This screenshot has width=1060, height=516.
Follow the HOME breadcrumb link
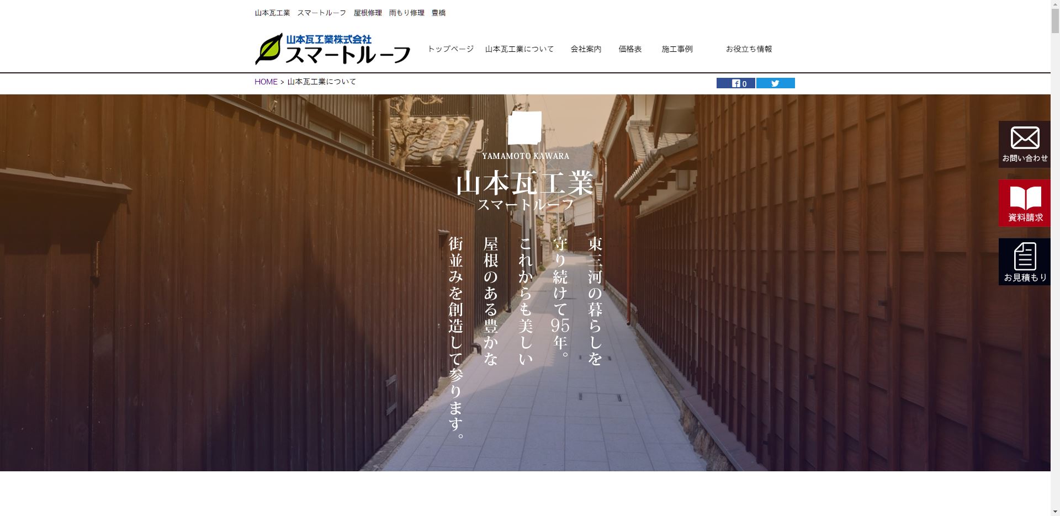(266, 82)
